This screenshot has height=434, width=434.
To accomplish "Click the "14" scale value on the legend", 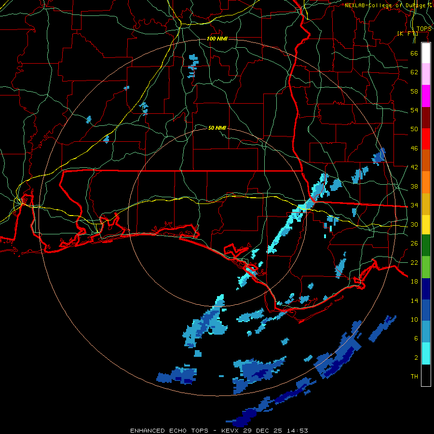I will tap(414, 300).
